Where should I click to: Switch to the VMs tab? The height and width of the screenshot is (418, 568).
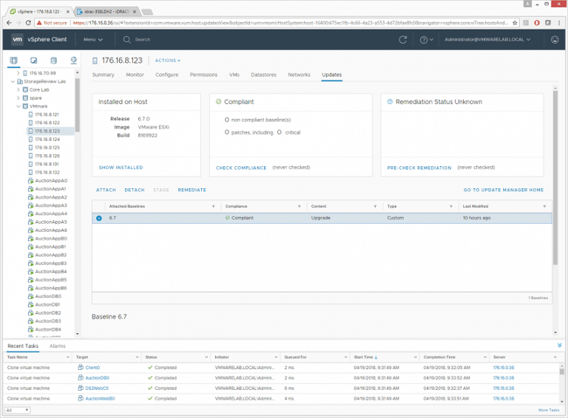pos(234,75)
